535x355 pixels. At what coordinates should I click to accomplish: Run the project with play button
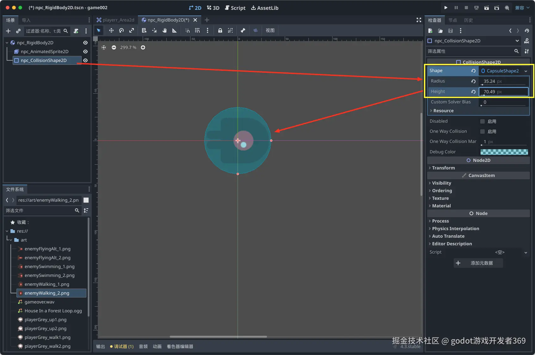pyautogui.click(x=446, y=8)
